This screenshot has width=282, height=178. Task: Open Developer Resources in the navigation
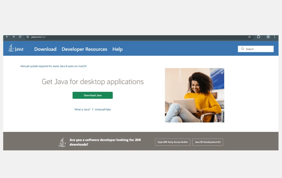pyautogui.click(x=85, y=49)
